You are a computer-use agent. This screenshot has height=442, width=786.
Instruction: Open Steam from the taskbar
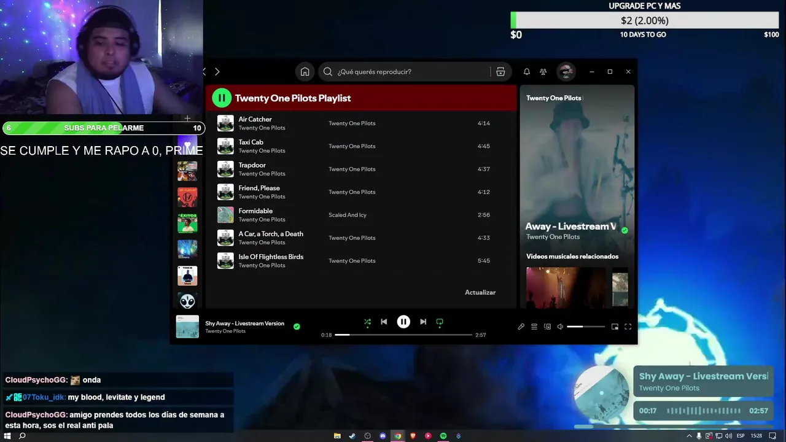(352, 436)
